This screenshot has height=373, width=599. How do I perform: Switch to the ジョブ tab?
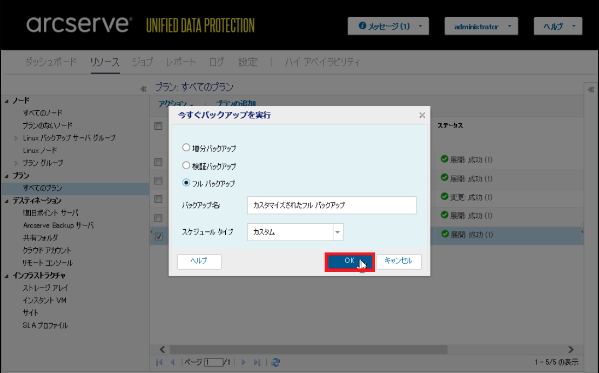tap(142, 62)
